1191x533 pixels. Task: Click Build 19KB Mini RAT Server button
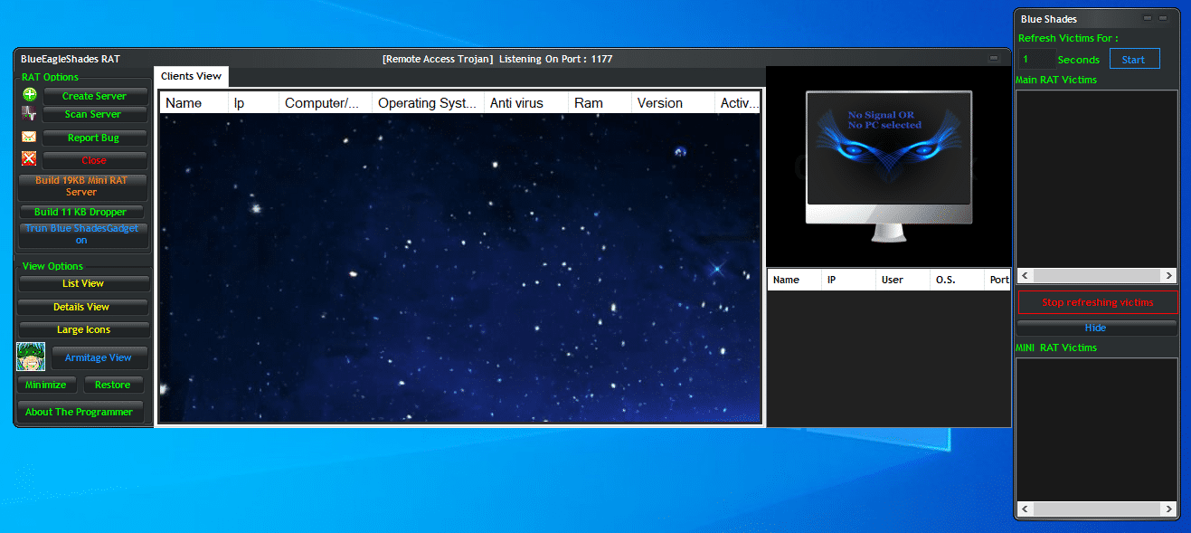[x=81, y=186]
